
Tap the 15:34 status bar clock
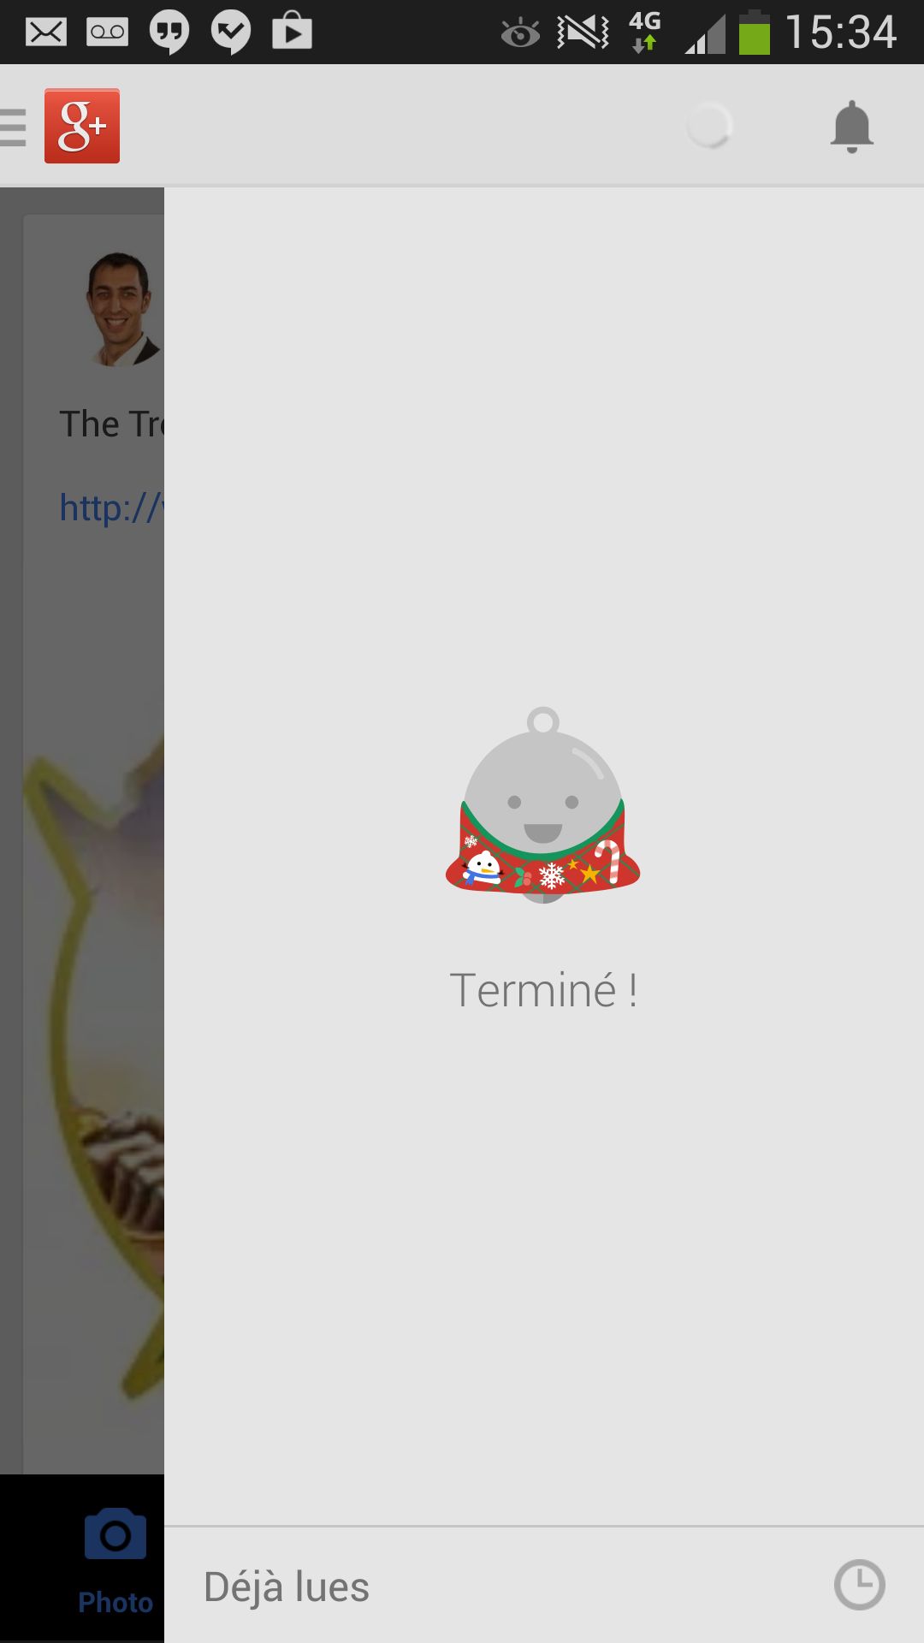pos(841,33)
